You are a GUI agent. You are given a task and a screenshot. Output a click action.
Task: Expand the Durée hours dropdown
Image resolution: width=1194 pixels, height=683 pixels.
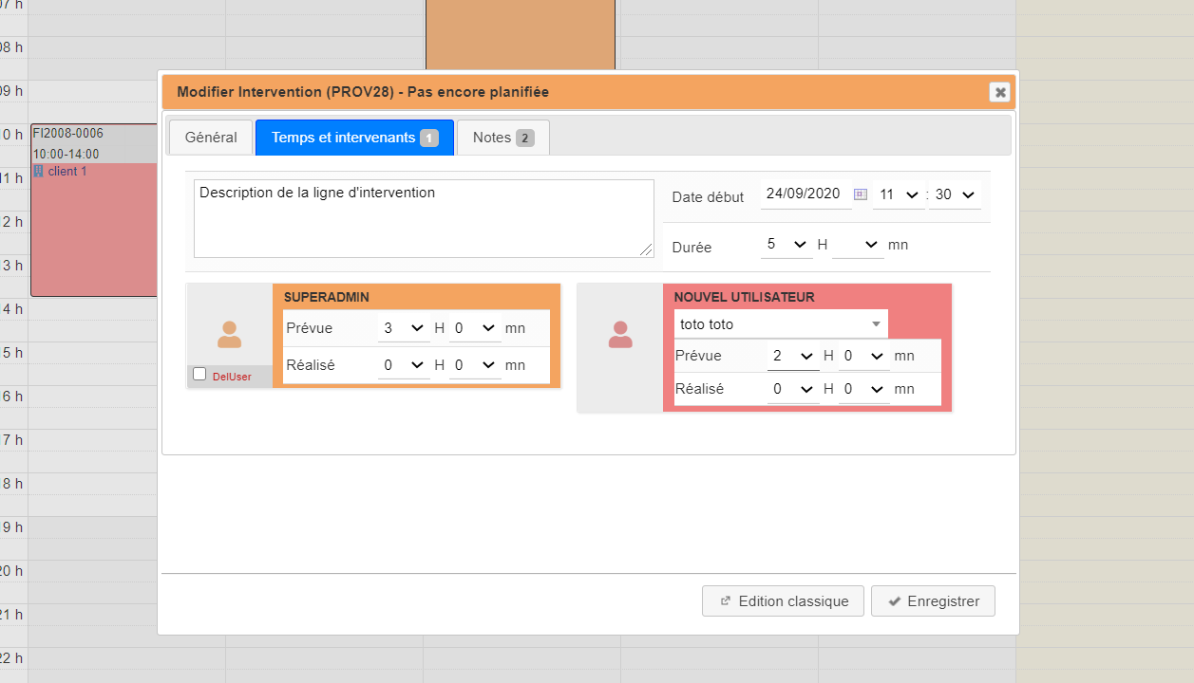coord(786,245)
